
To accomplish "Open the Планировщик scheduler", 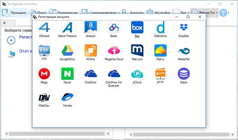I will pos(63,13).
